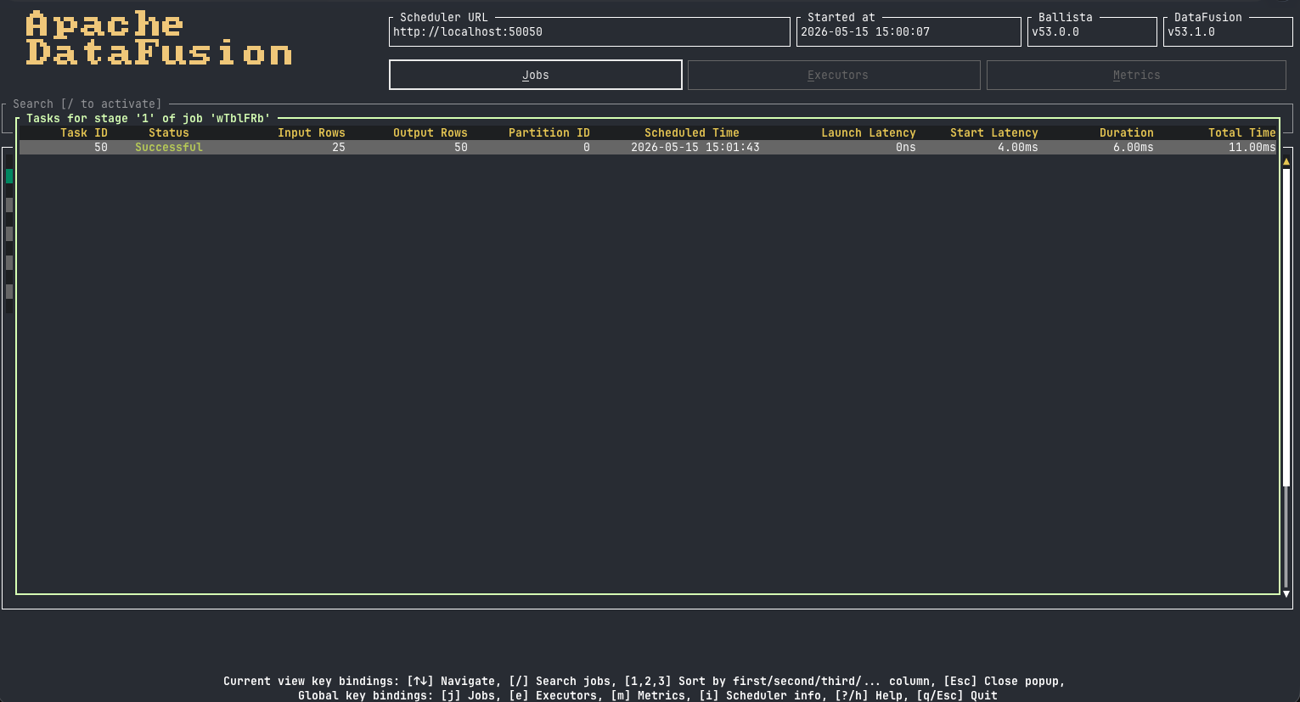This screenshot has width=1300, height=702.
Task: Click the Ballista version v53.0.0
Action: tap(1055, 31)
